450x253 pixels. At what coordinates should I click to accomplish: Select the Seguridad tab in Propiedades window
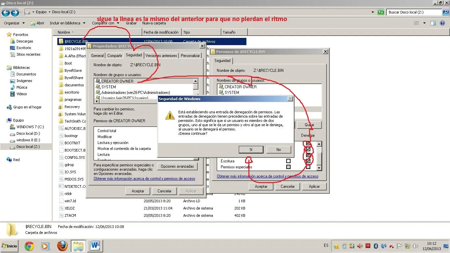pos(134,55)
